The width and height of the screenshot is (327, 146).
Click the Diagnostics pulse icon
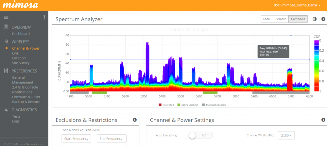6,110
